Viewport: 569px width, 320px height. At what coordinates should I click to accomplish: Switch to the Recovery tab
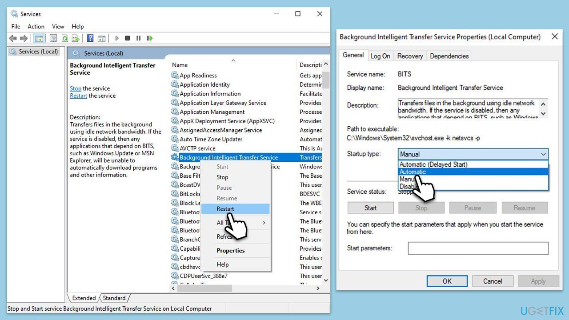[x=410, y=56]
